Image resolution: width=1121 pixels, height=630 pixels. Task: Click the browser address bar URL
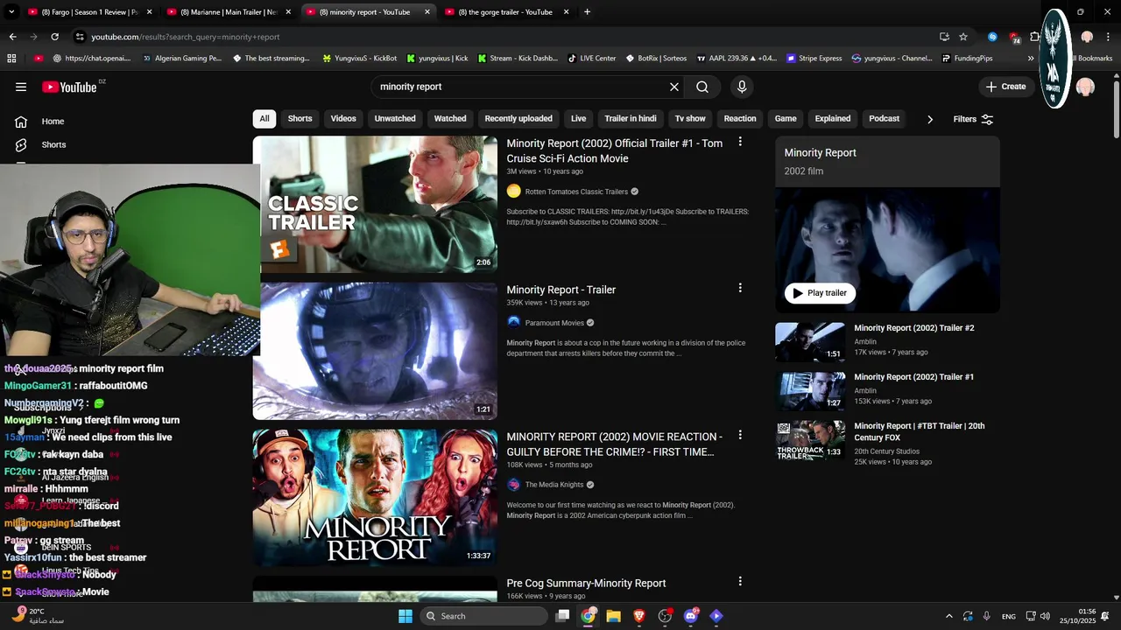(186, 37)
